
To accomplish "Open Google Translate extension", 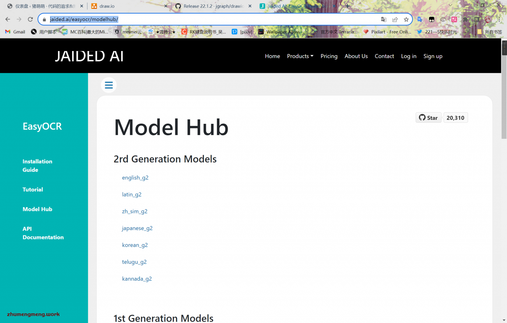I will pyautogui.click(x=420, y=19).
